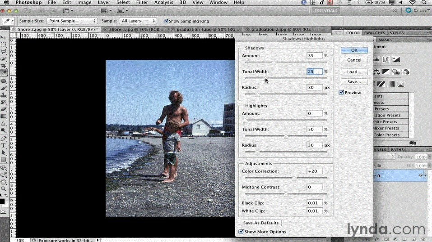Viewport: 432px width, 242px height.
Task: Click the foreground color swatch
Action: (x=2, y=202)
